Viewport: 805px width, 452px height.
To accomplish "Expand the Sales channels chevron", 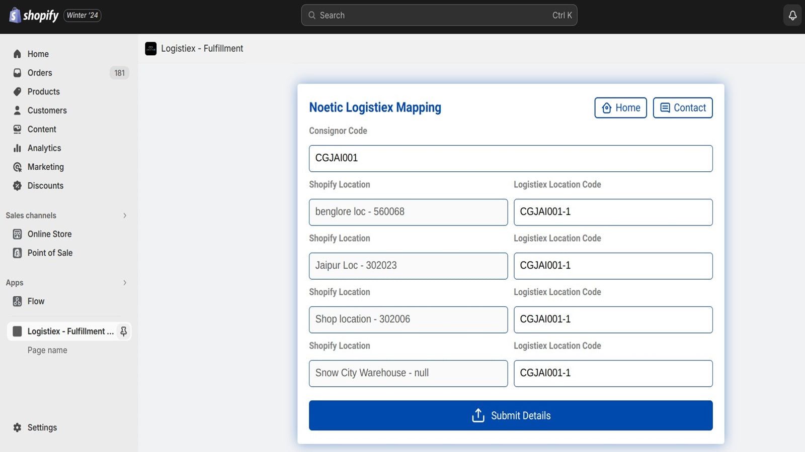I will click(125, 215).
